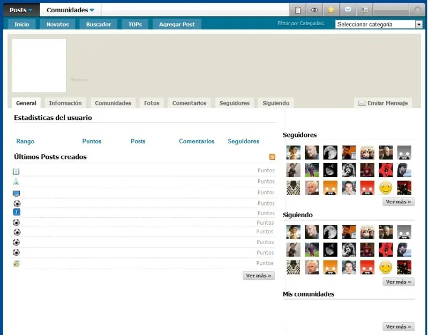
Task: Click the Comentarios statistic link under Estadísticas
Action: pyautogui.click(x=197, y=141)
